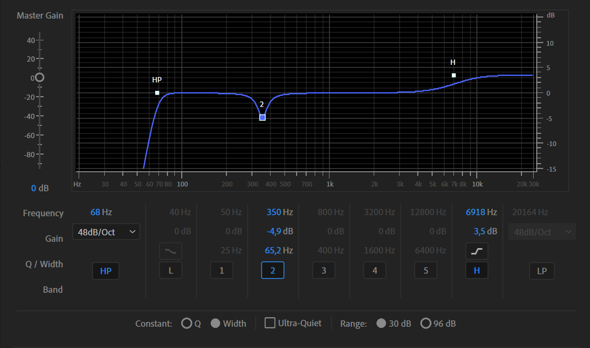
Task: Enable band 4 button
Action: [375, 270]
